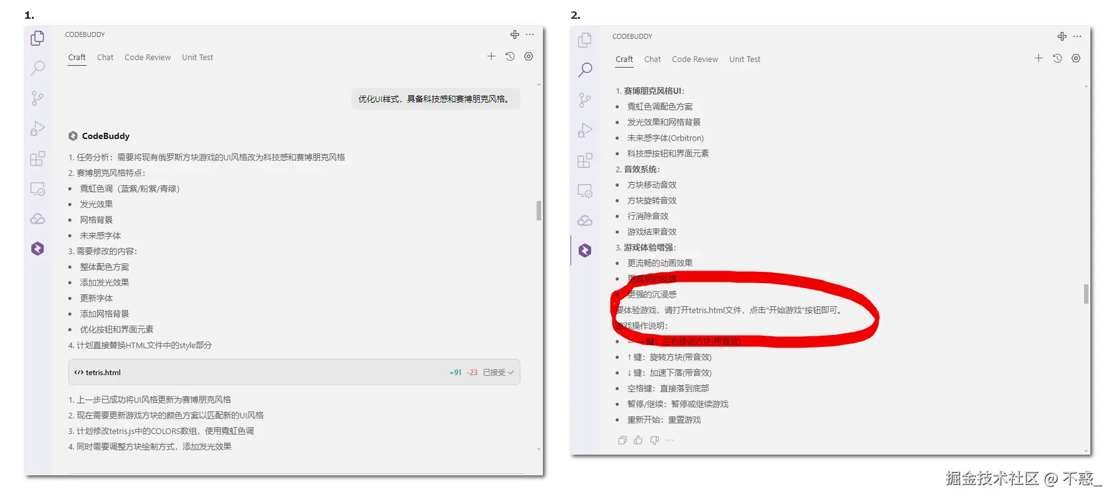Click heading 音效系统 in panel 2
The width and height of the screenshot is (1116, 501).
[x=641, y=169]
